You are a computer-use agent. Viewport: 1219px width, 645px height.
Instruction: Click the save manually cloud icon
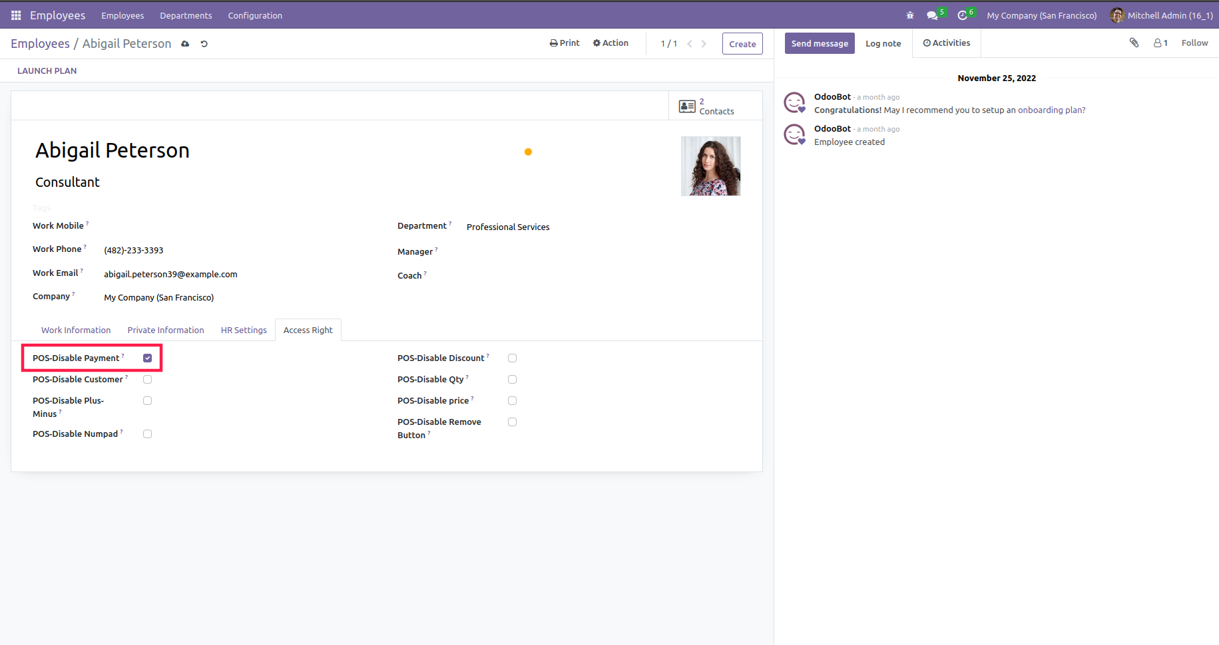185,44
